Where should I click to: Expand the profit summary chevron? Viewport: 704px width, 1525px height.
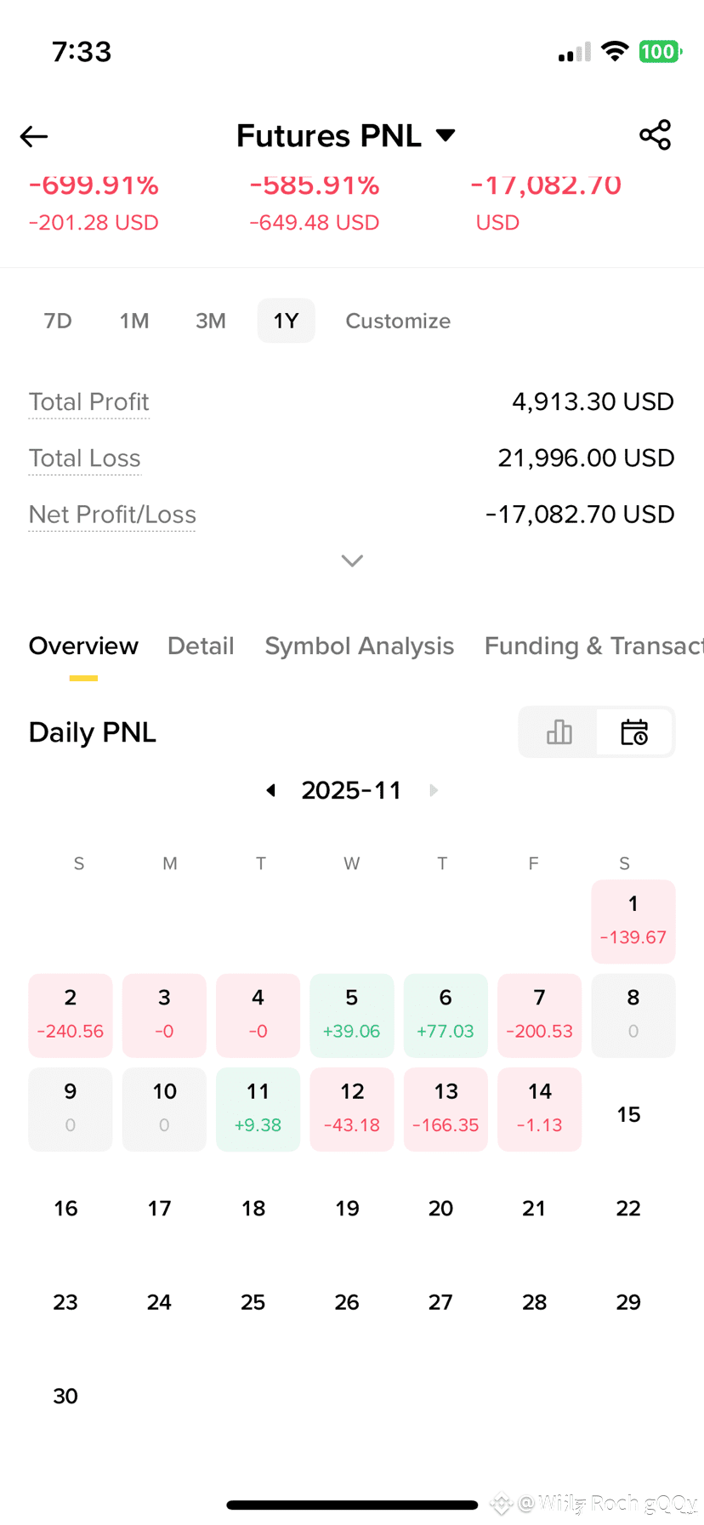pos(352,560)
